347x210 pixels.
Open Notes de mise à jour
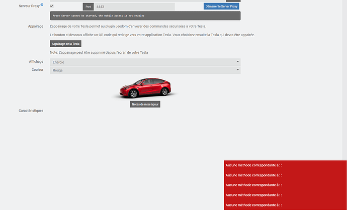point(145,104)
